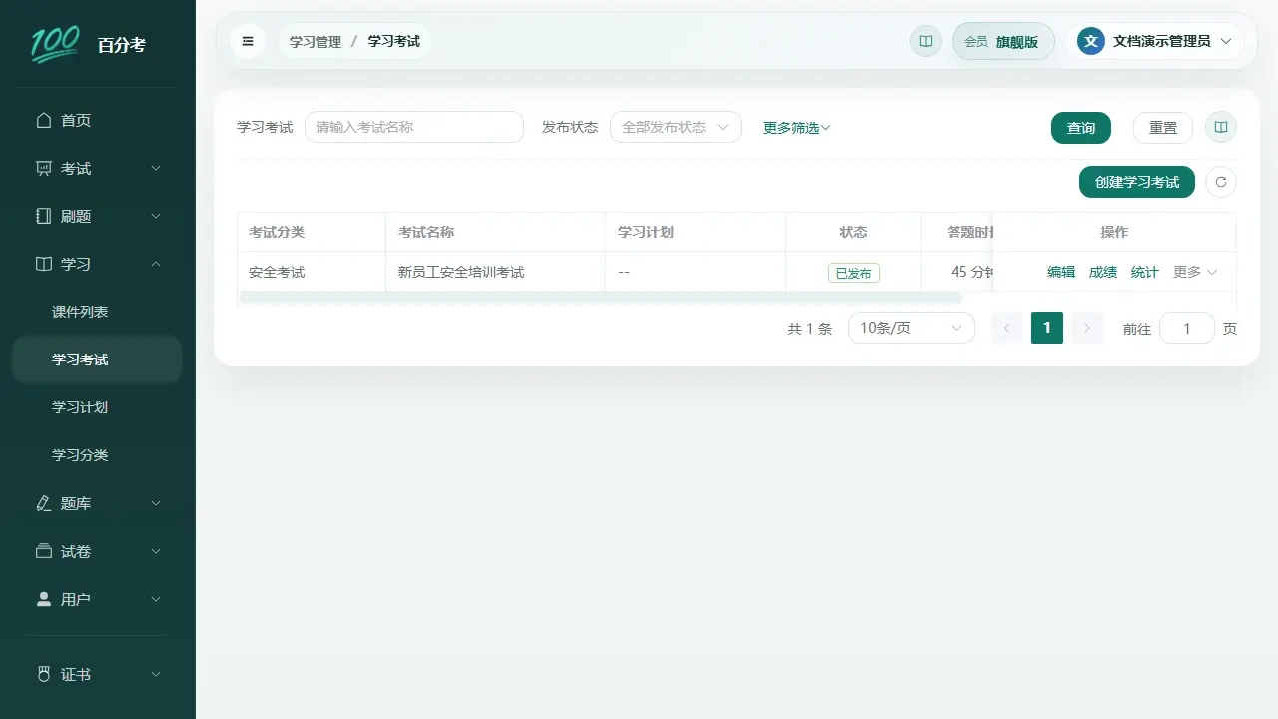Open the 更多 actions dropdown in row
The width and height of the screenshot is (1278, 719).
tap(1195, 272)
